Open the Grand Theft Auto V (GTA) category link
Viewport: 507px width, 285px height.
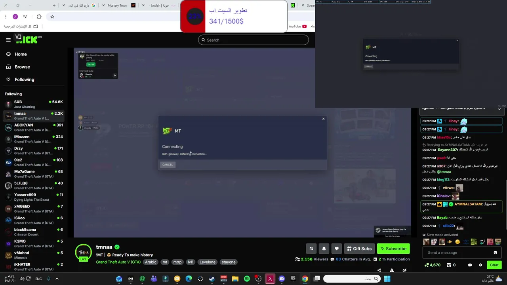coord(118,262)
